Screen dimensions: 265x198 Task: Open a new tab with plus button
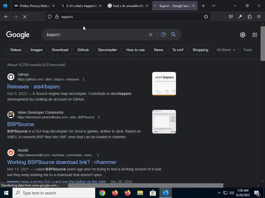click(203, 6)
